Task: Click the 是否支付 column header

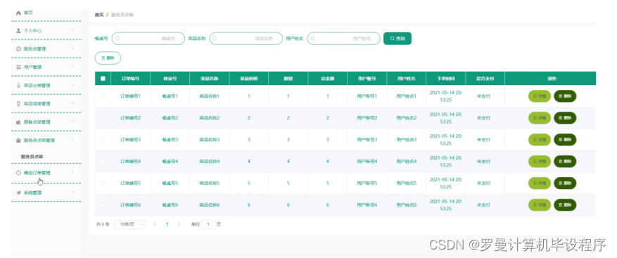Action: pyautogui.click(x=485, y=78)
